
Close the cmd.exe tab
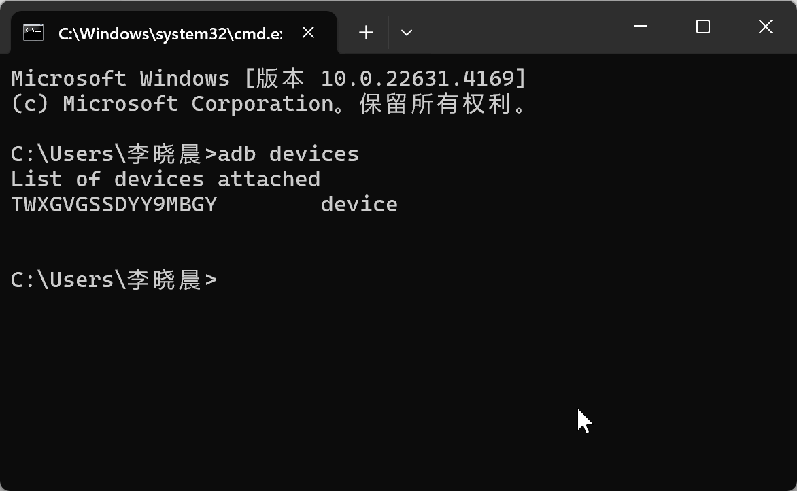tap(308, 32)
